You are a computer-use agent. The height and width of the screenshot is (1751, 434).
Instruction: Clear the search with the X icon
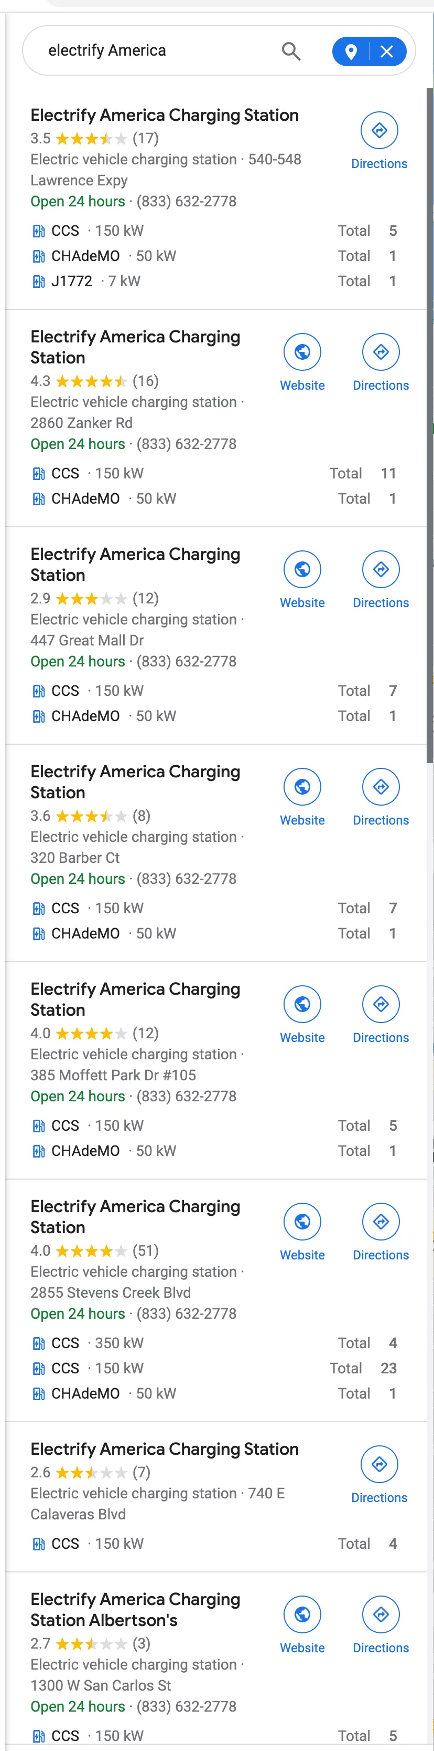pos(387,51)
